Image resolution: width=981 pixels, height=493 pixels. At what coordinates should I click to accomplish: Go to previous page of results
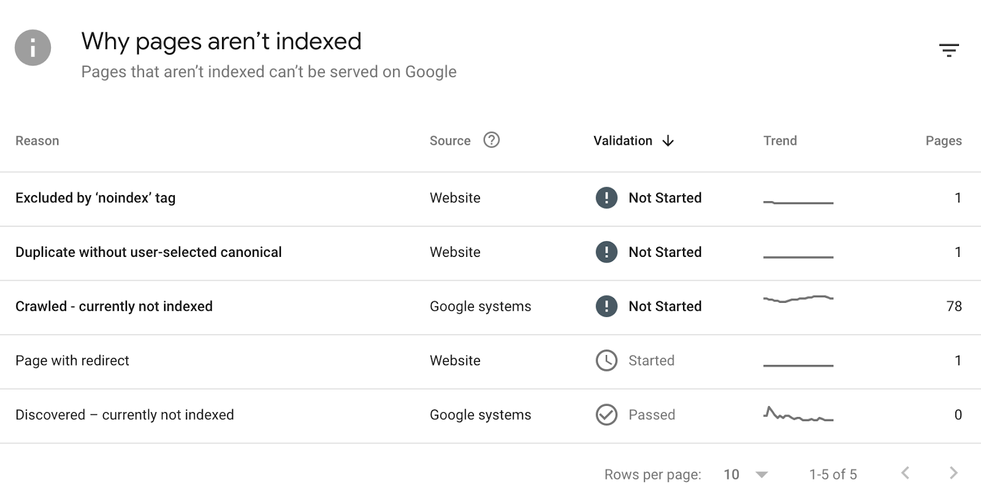[905, 473]
